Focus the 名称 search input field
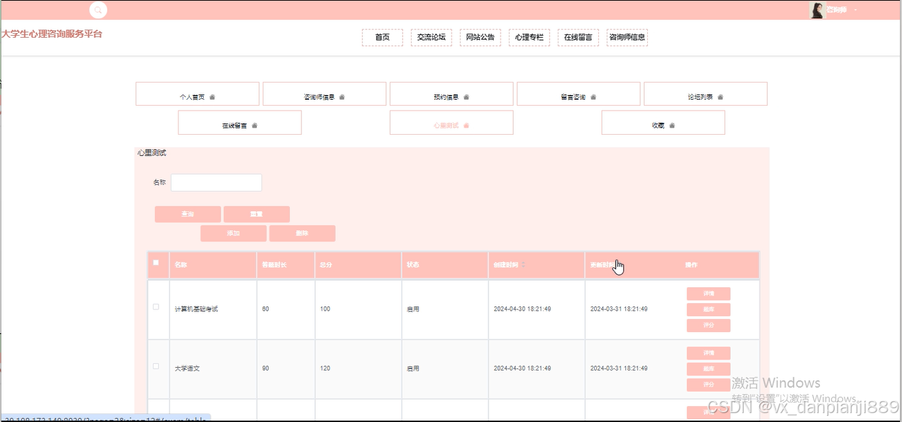902x422 pixels. tap(216, 182)
